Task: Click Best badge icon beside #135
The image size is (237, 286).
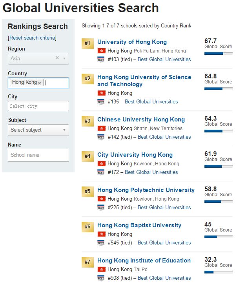Action: (x=101, y=102)
